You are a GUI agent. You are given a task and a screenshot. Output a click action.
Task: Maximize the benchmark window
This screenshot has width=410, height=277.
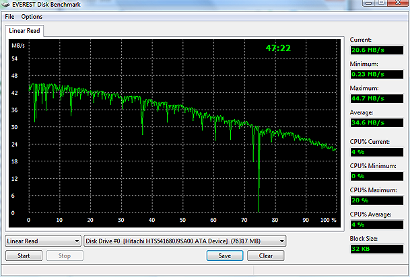coord(377,5)
